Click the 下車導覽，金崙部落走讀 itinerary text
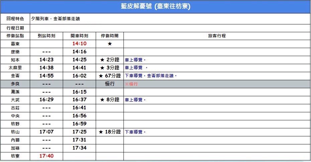The height and width of the screenshot is (162, 311). 151,76
